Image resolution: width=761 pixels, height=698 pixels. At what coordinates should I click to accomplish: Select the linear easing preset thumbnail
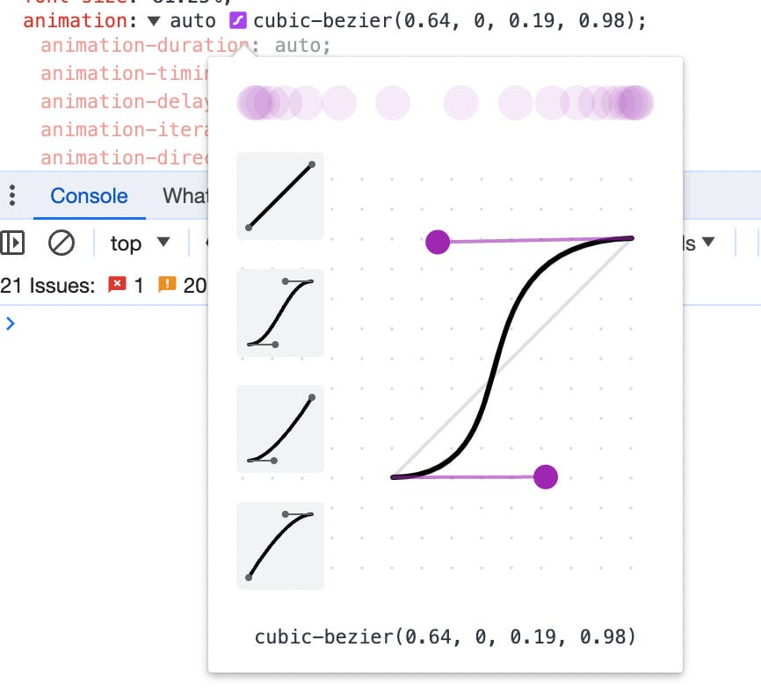pyautogui.click(x=280, y=196)
